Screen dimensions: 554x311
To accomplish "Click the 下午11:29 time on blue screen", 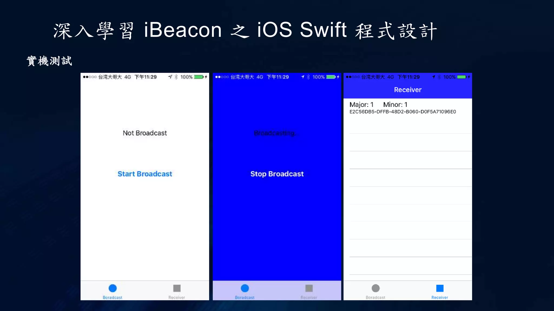I will 278,77.
